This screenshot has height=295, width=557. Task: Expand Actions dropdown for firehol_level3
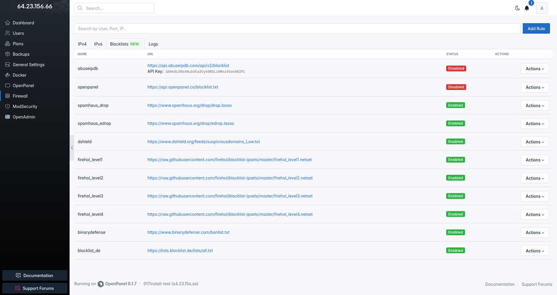click(x=535, y=196)
